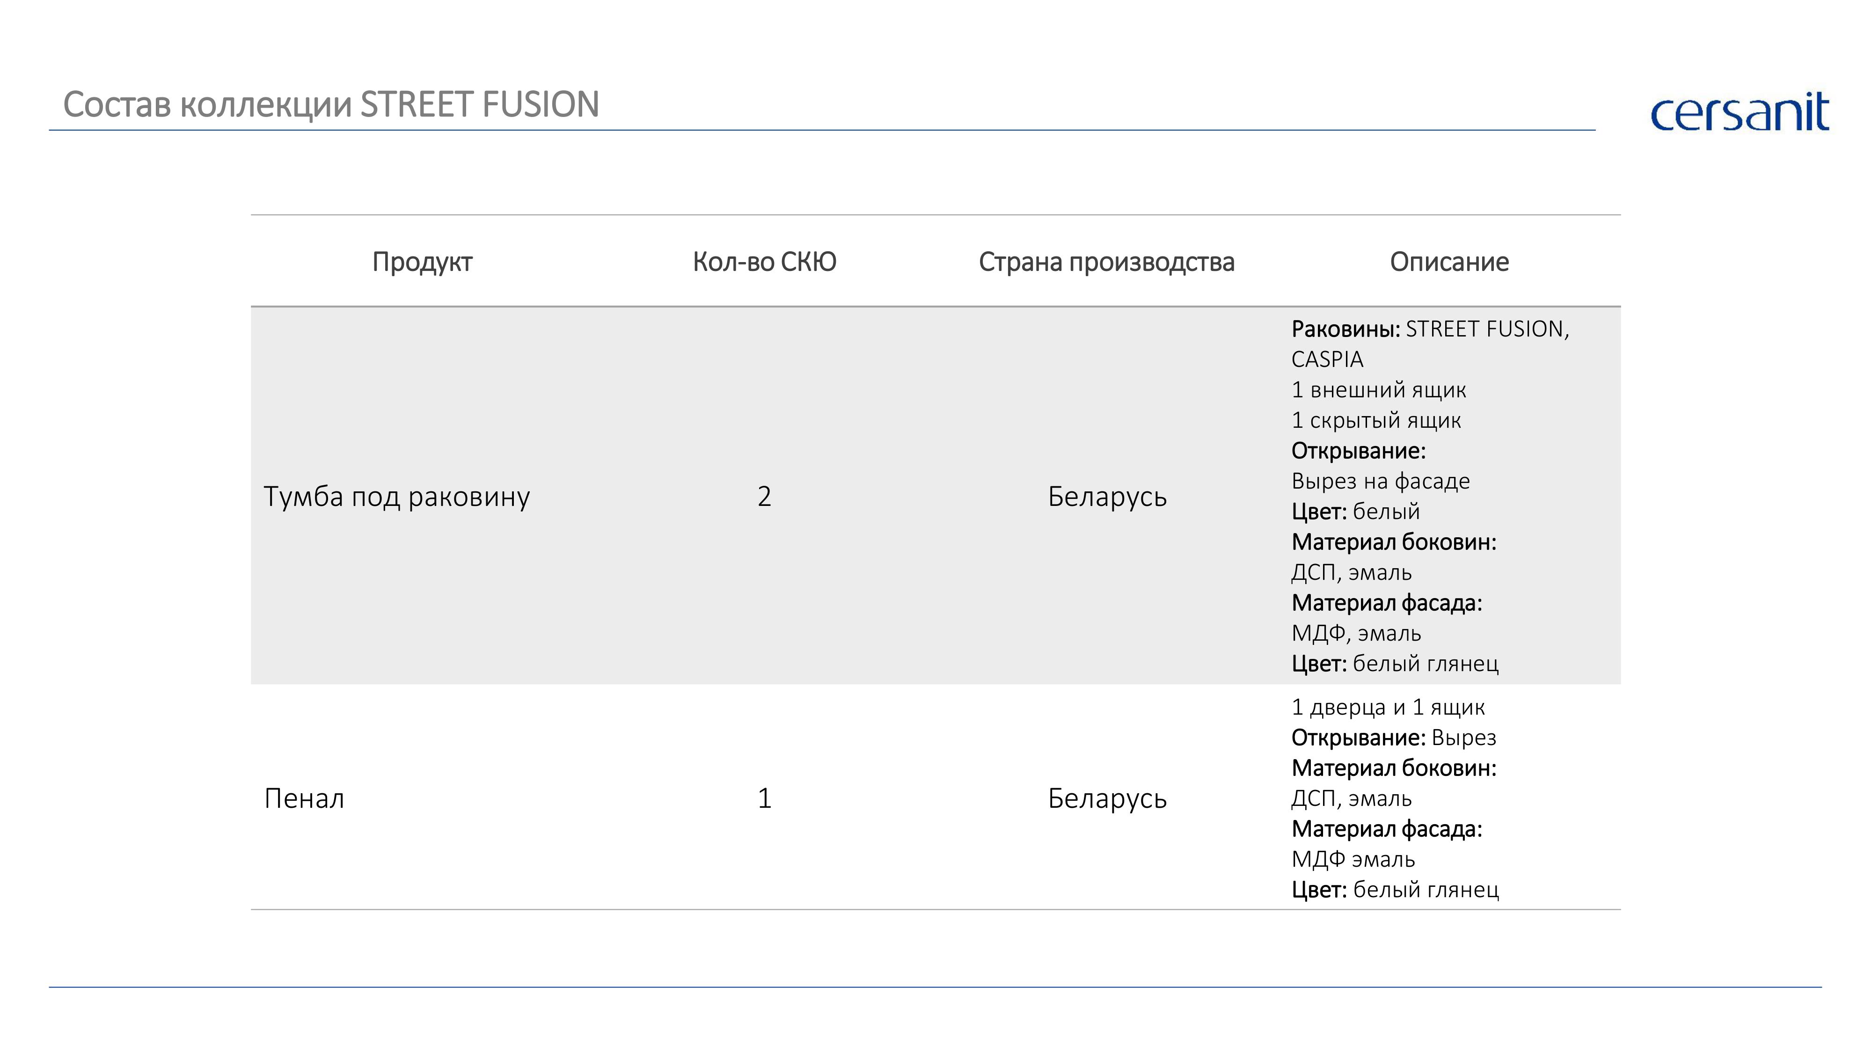Image resolution: width=1872 pixels, height=1053 pixels.
Task: Click 'Цвет: белый' line in first row
Action: [1356, 512]
